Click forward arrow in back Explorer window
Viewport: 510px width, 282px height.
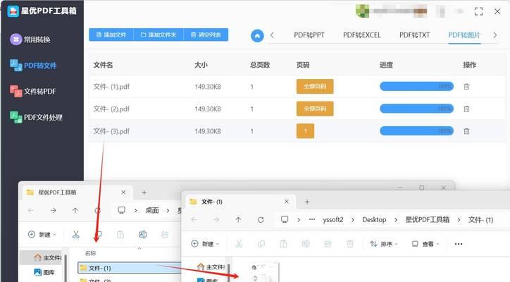(53, 211)
